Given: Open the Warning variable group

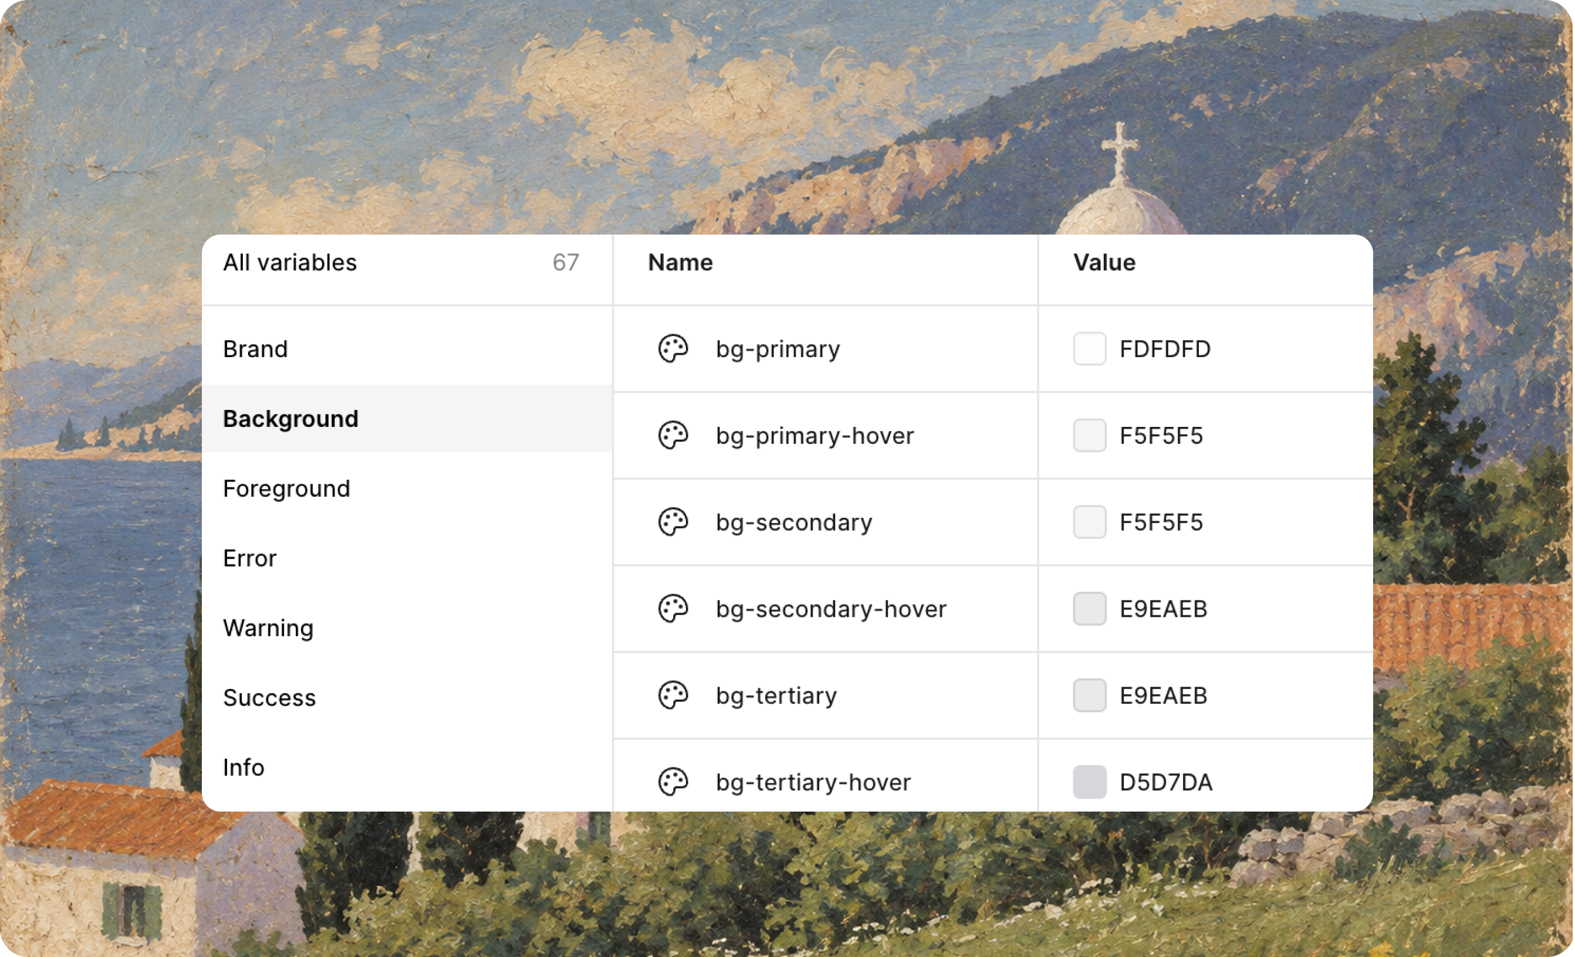Looking at the screenshot, I should (407, 628).
